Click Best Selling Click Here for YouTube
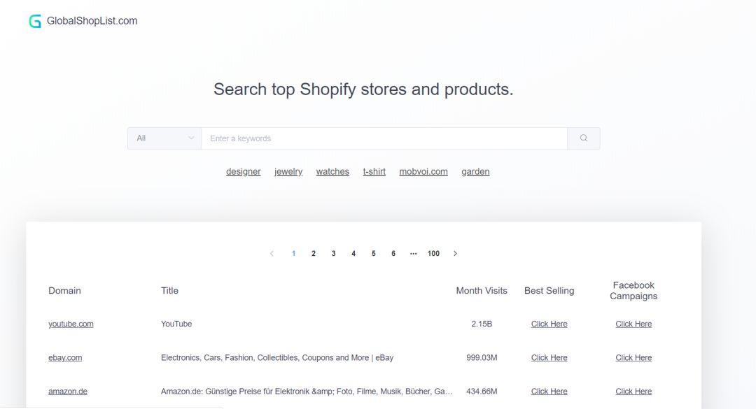This screenshot has width=756, height=409. click(549, 324)
